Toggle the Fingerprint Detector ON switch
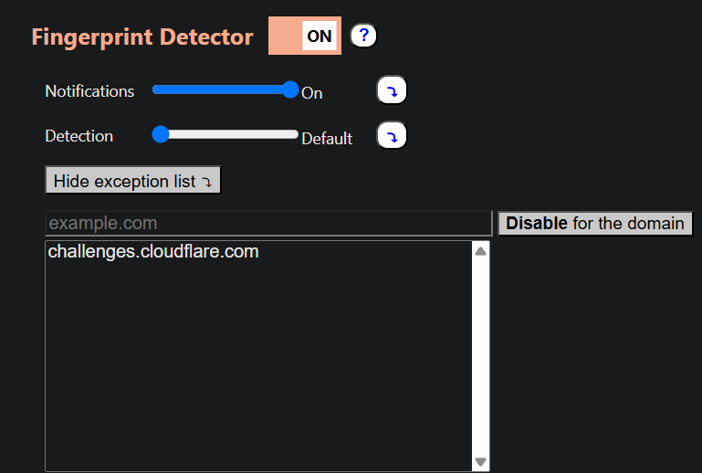 304,36
